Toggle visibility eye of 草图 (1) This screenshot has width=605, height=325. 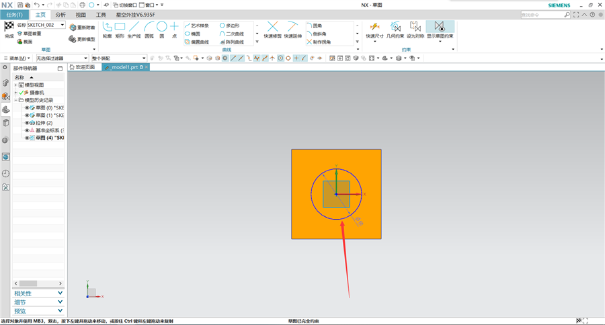(x=27, y=115)
